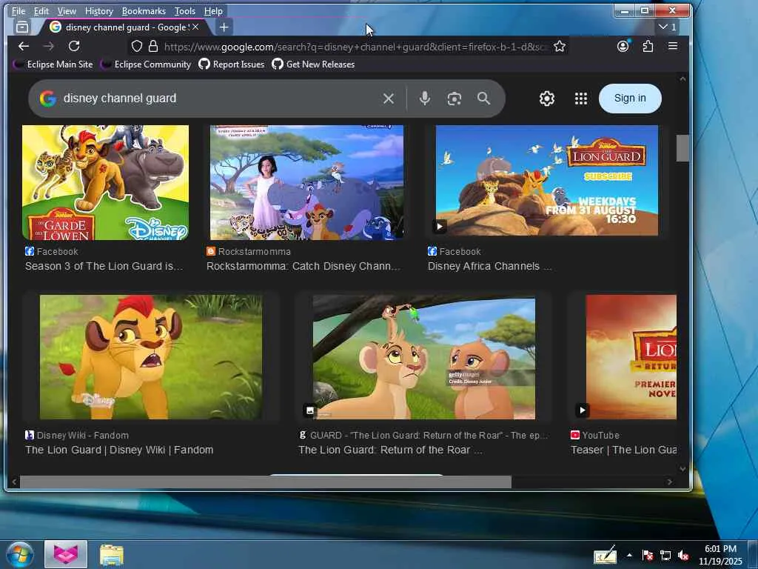Click the horizontal scroll right arrow
This screenshot has width=758, height=569.
click(669, 482)
